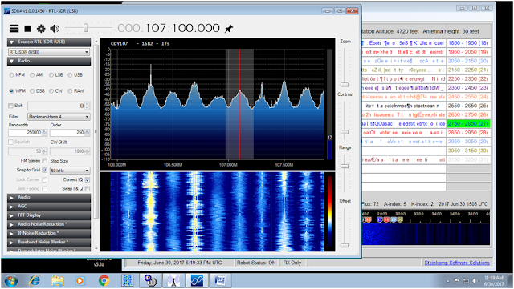Expand the Audio panel
The width and height of the screenshot is (514, 289).
49,198
